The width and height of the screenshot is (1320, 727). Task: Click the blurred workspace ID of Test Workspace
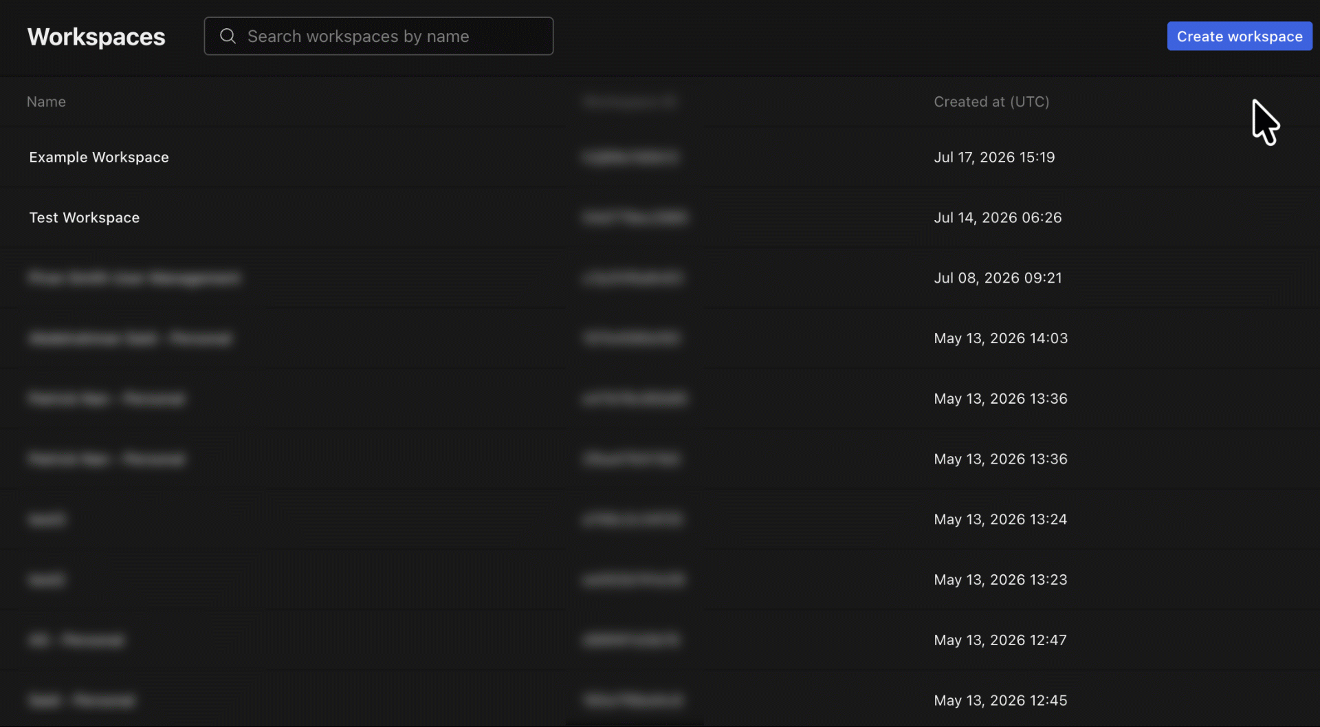pyautogui.click(x=635, y=218)
